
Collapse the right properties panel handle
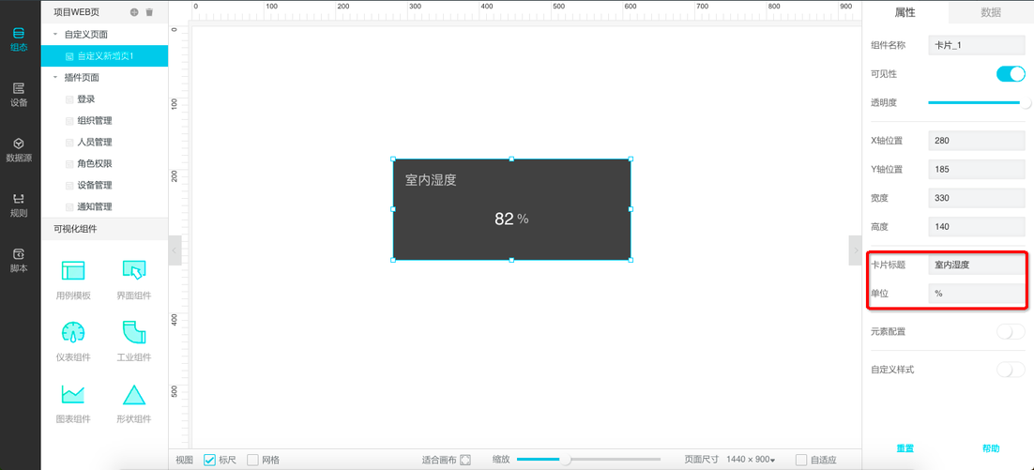coord(855,250)
